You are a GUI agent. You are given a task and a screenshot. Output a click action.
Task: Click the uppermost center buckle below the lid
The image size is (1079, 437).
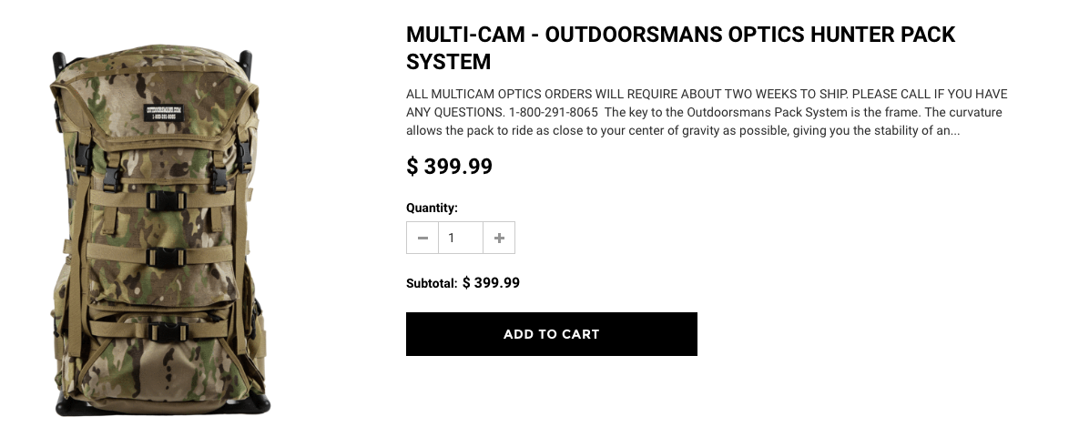(167, 201)
